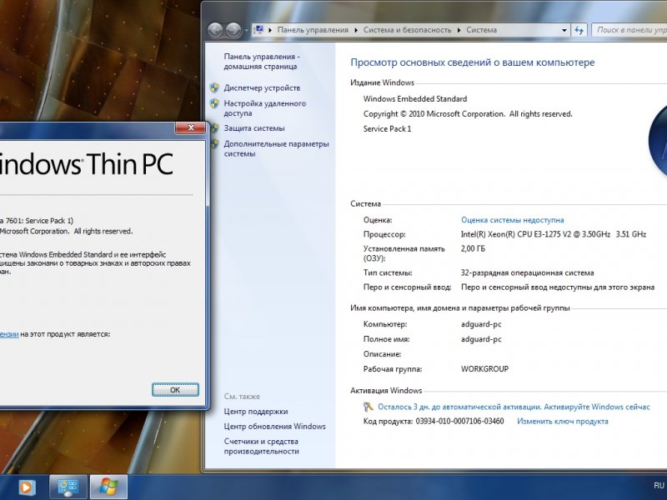The width and height of the screenshot is (667, 500).
Task: Select the Система и безопасность breadcrumb
Action: coord(407,30)
